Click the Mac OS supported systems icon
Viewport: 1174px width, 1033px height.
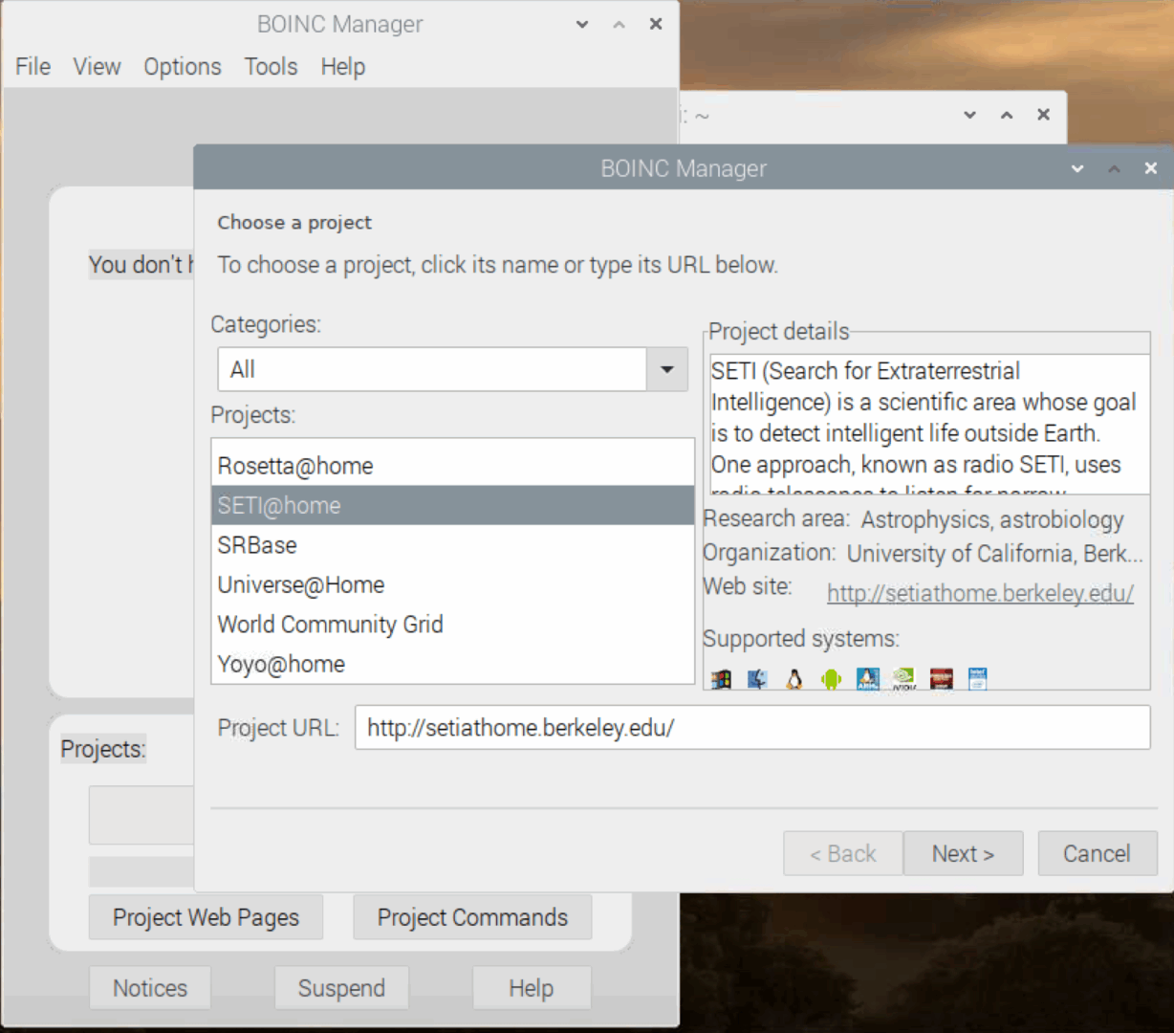click(757, 678)
